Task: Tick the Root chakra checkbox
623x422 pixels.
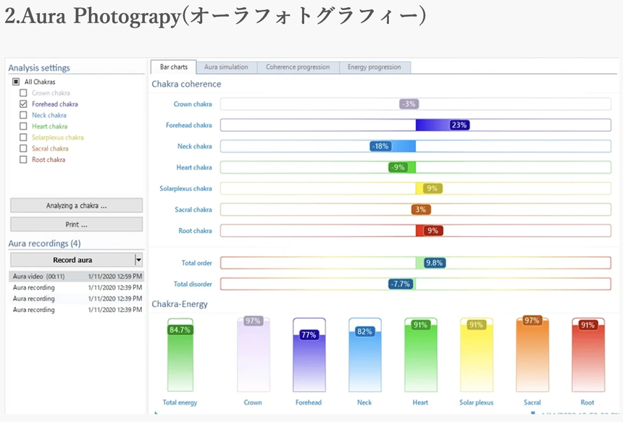Action: pos(24,159)
